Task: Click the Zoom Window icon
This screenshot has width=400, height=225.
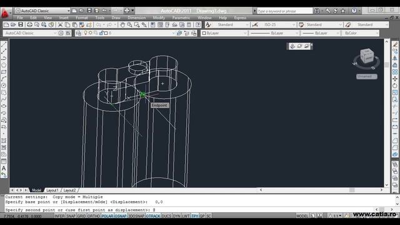Action: coord(137,25)
